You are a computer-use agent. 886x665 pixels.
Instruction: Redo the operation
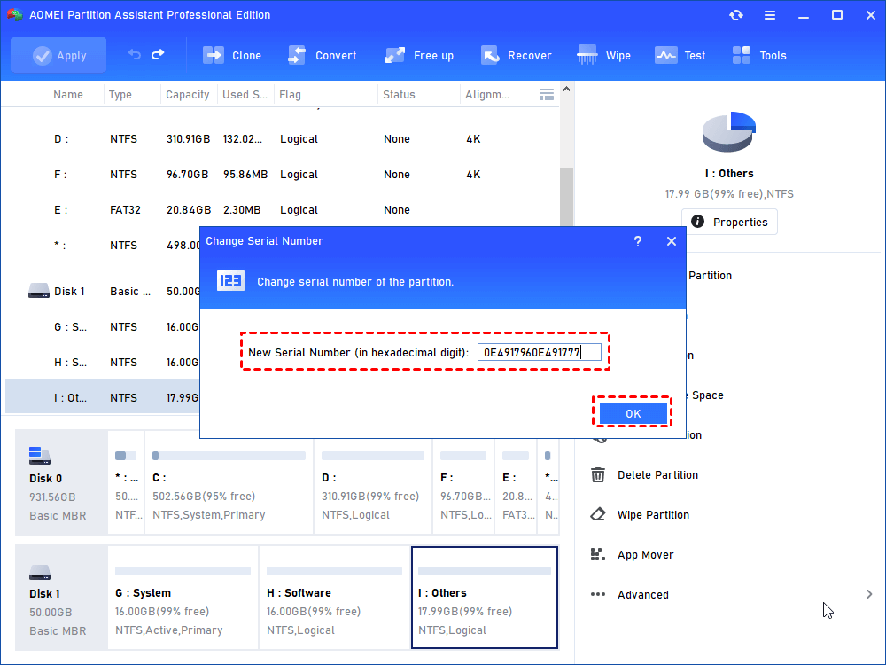coord(159,54)
